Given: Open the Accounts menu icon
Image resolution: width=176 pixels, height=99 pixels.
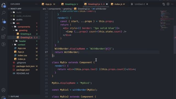Looking at the screenshot, I should 4,90.
